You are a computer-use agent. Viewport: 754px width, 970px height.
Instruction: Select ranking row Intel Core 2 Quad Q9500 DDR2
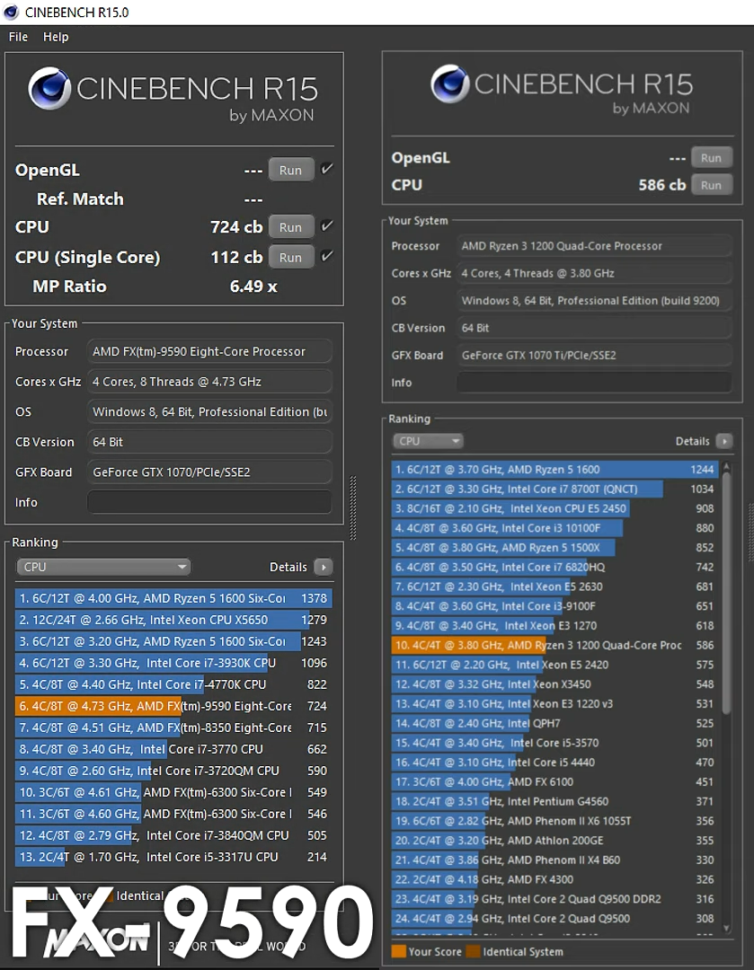click(554, 899)
